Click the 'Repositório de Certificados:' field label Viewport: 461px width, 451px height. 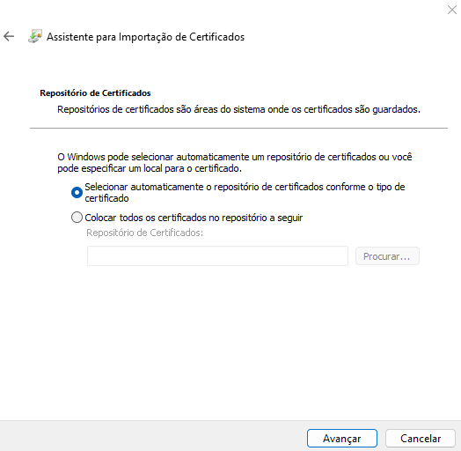point(144,233)
